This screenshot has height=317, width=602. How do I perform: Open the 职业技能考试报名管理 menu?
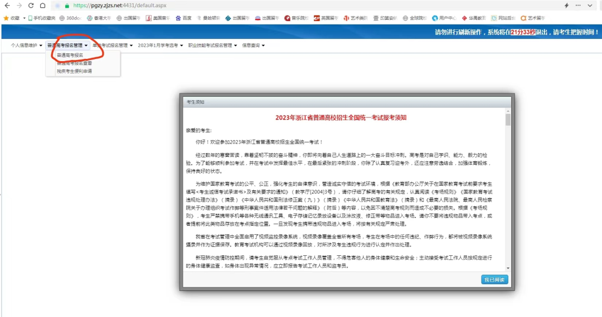pyautogui.click(x=212, y=45)
